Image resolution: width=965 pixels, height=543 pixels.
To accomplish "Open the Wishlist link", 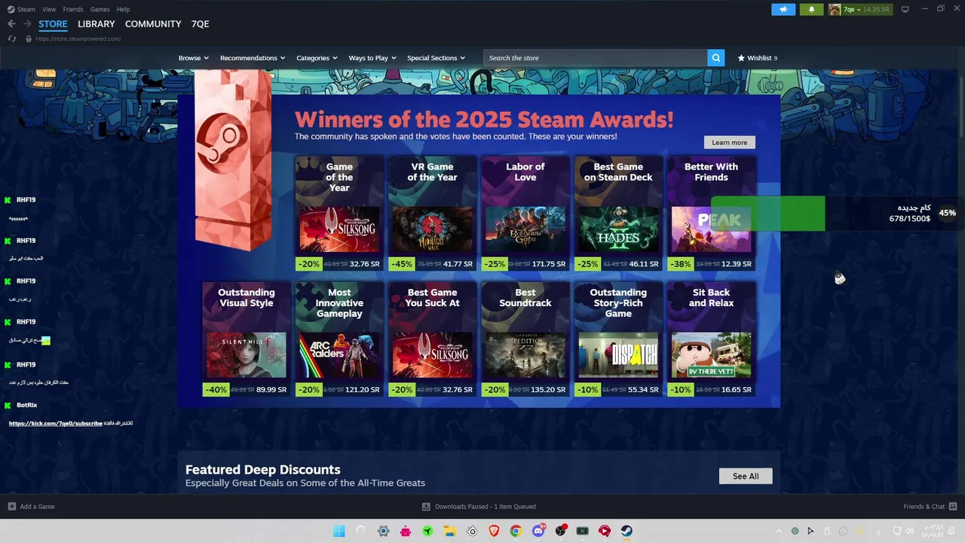I will tap(757, 58).
